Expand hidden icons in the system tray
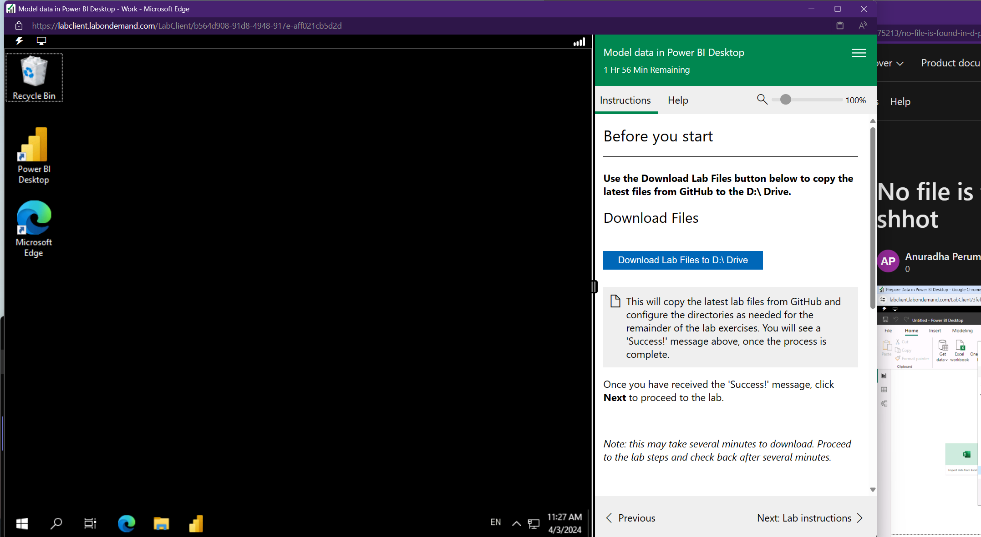 coord(516,523)
